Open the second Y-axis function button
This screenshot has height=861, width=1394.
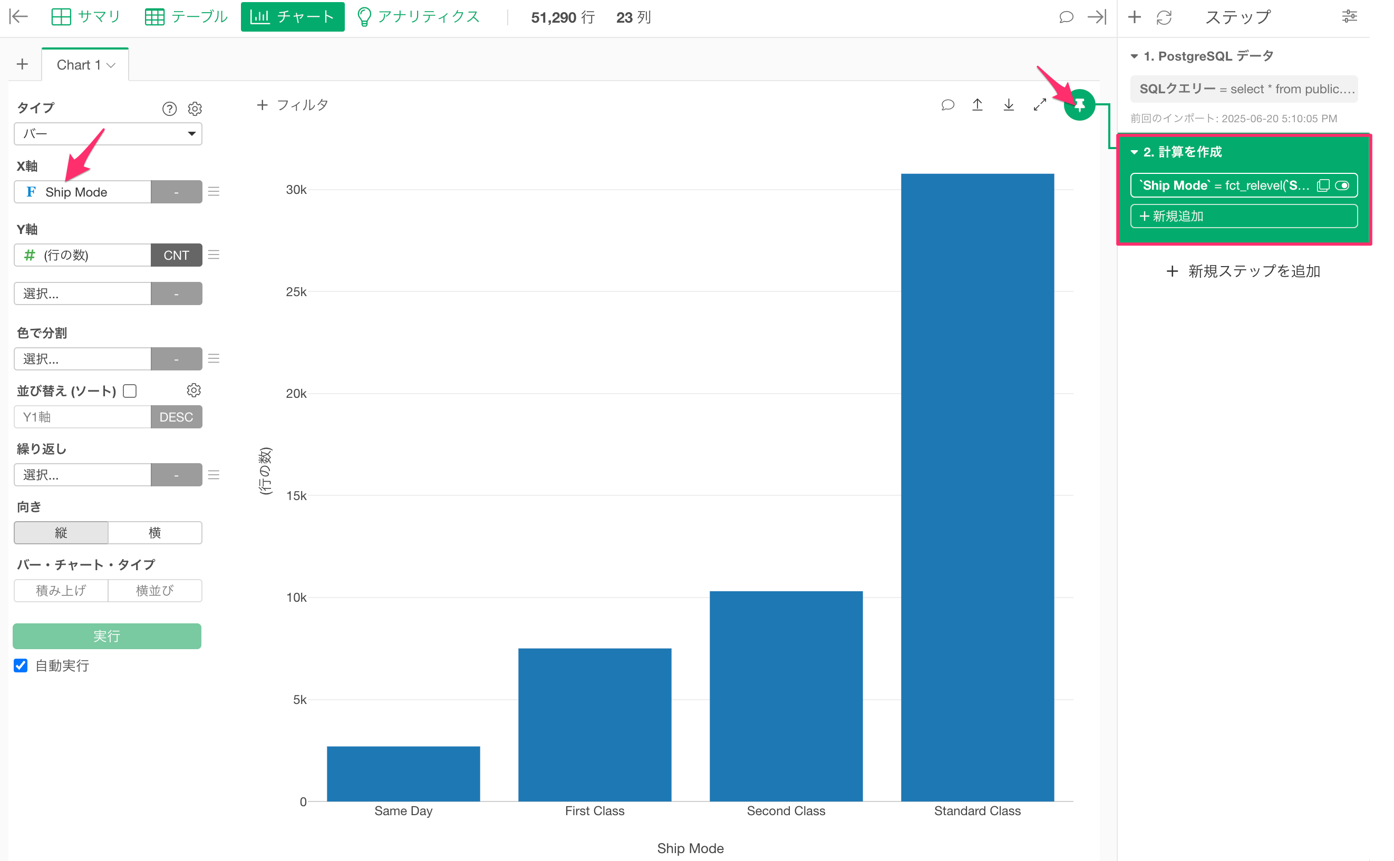[177, 293]
